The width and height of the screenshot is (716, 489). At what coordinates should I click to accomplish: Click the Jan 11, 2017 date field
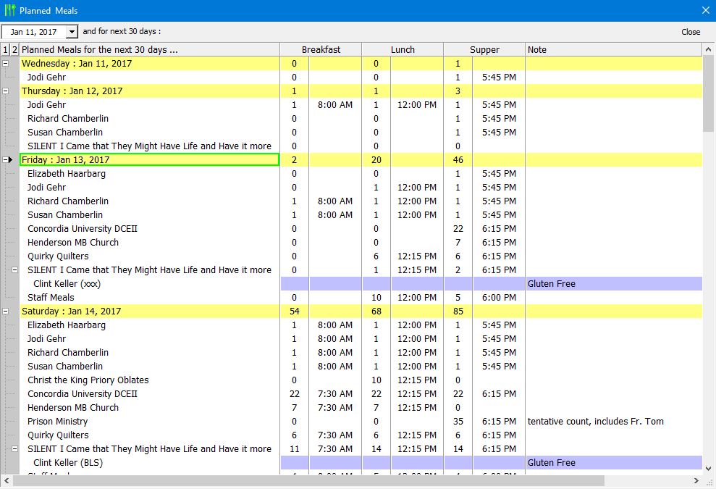click(34, 32)
